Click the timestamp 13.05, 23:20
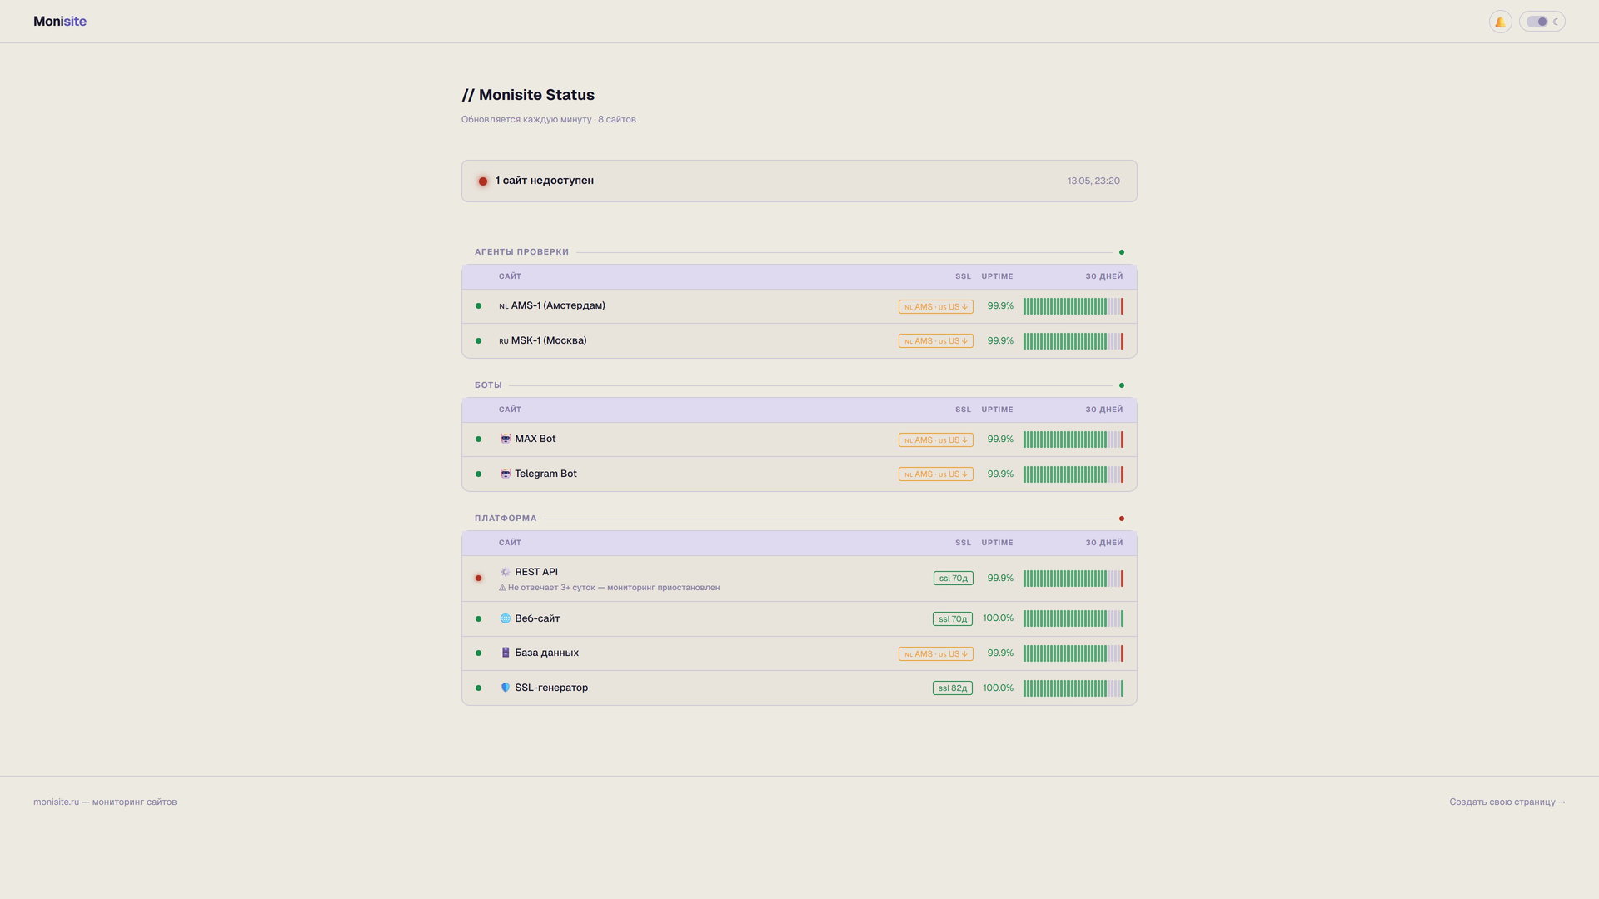This screenshot has height=899, width=1599. pos(1093,181)
